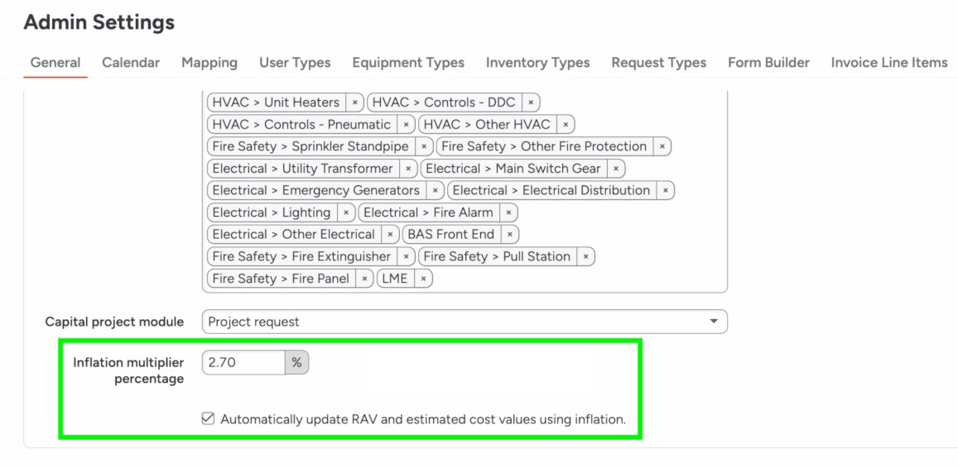Screen dimensions: 958x468
Task: Remove the HVAC > Unit Heaters tag
Action: [354, 103]
